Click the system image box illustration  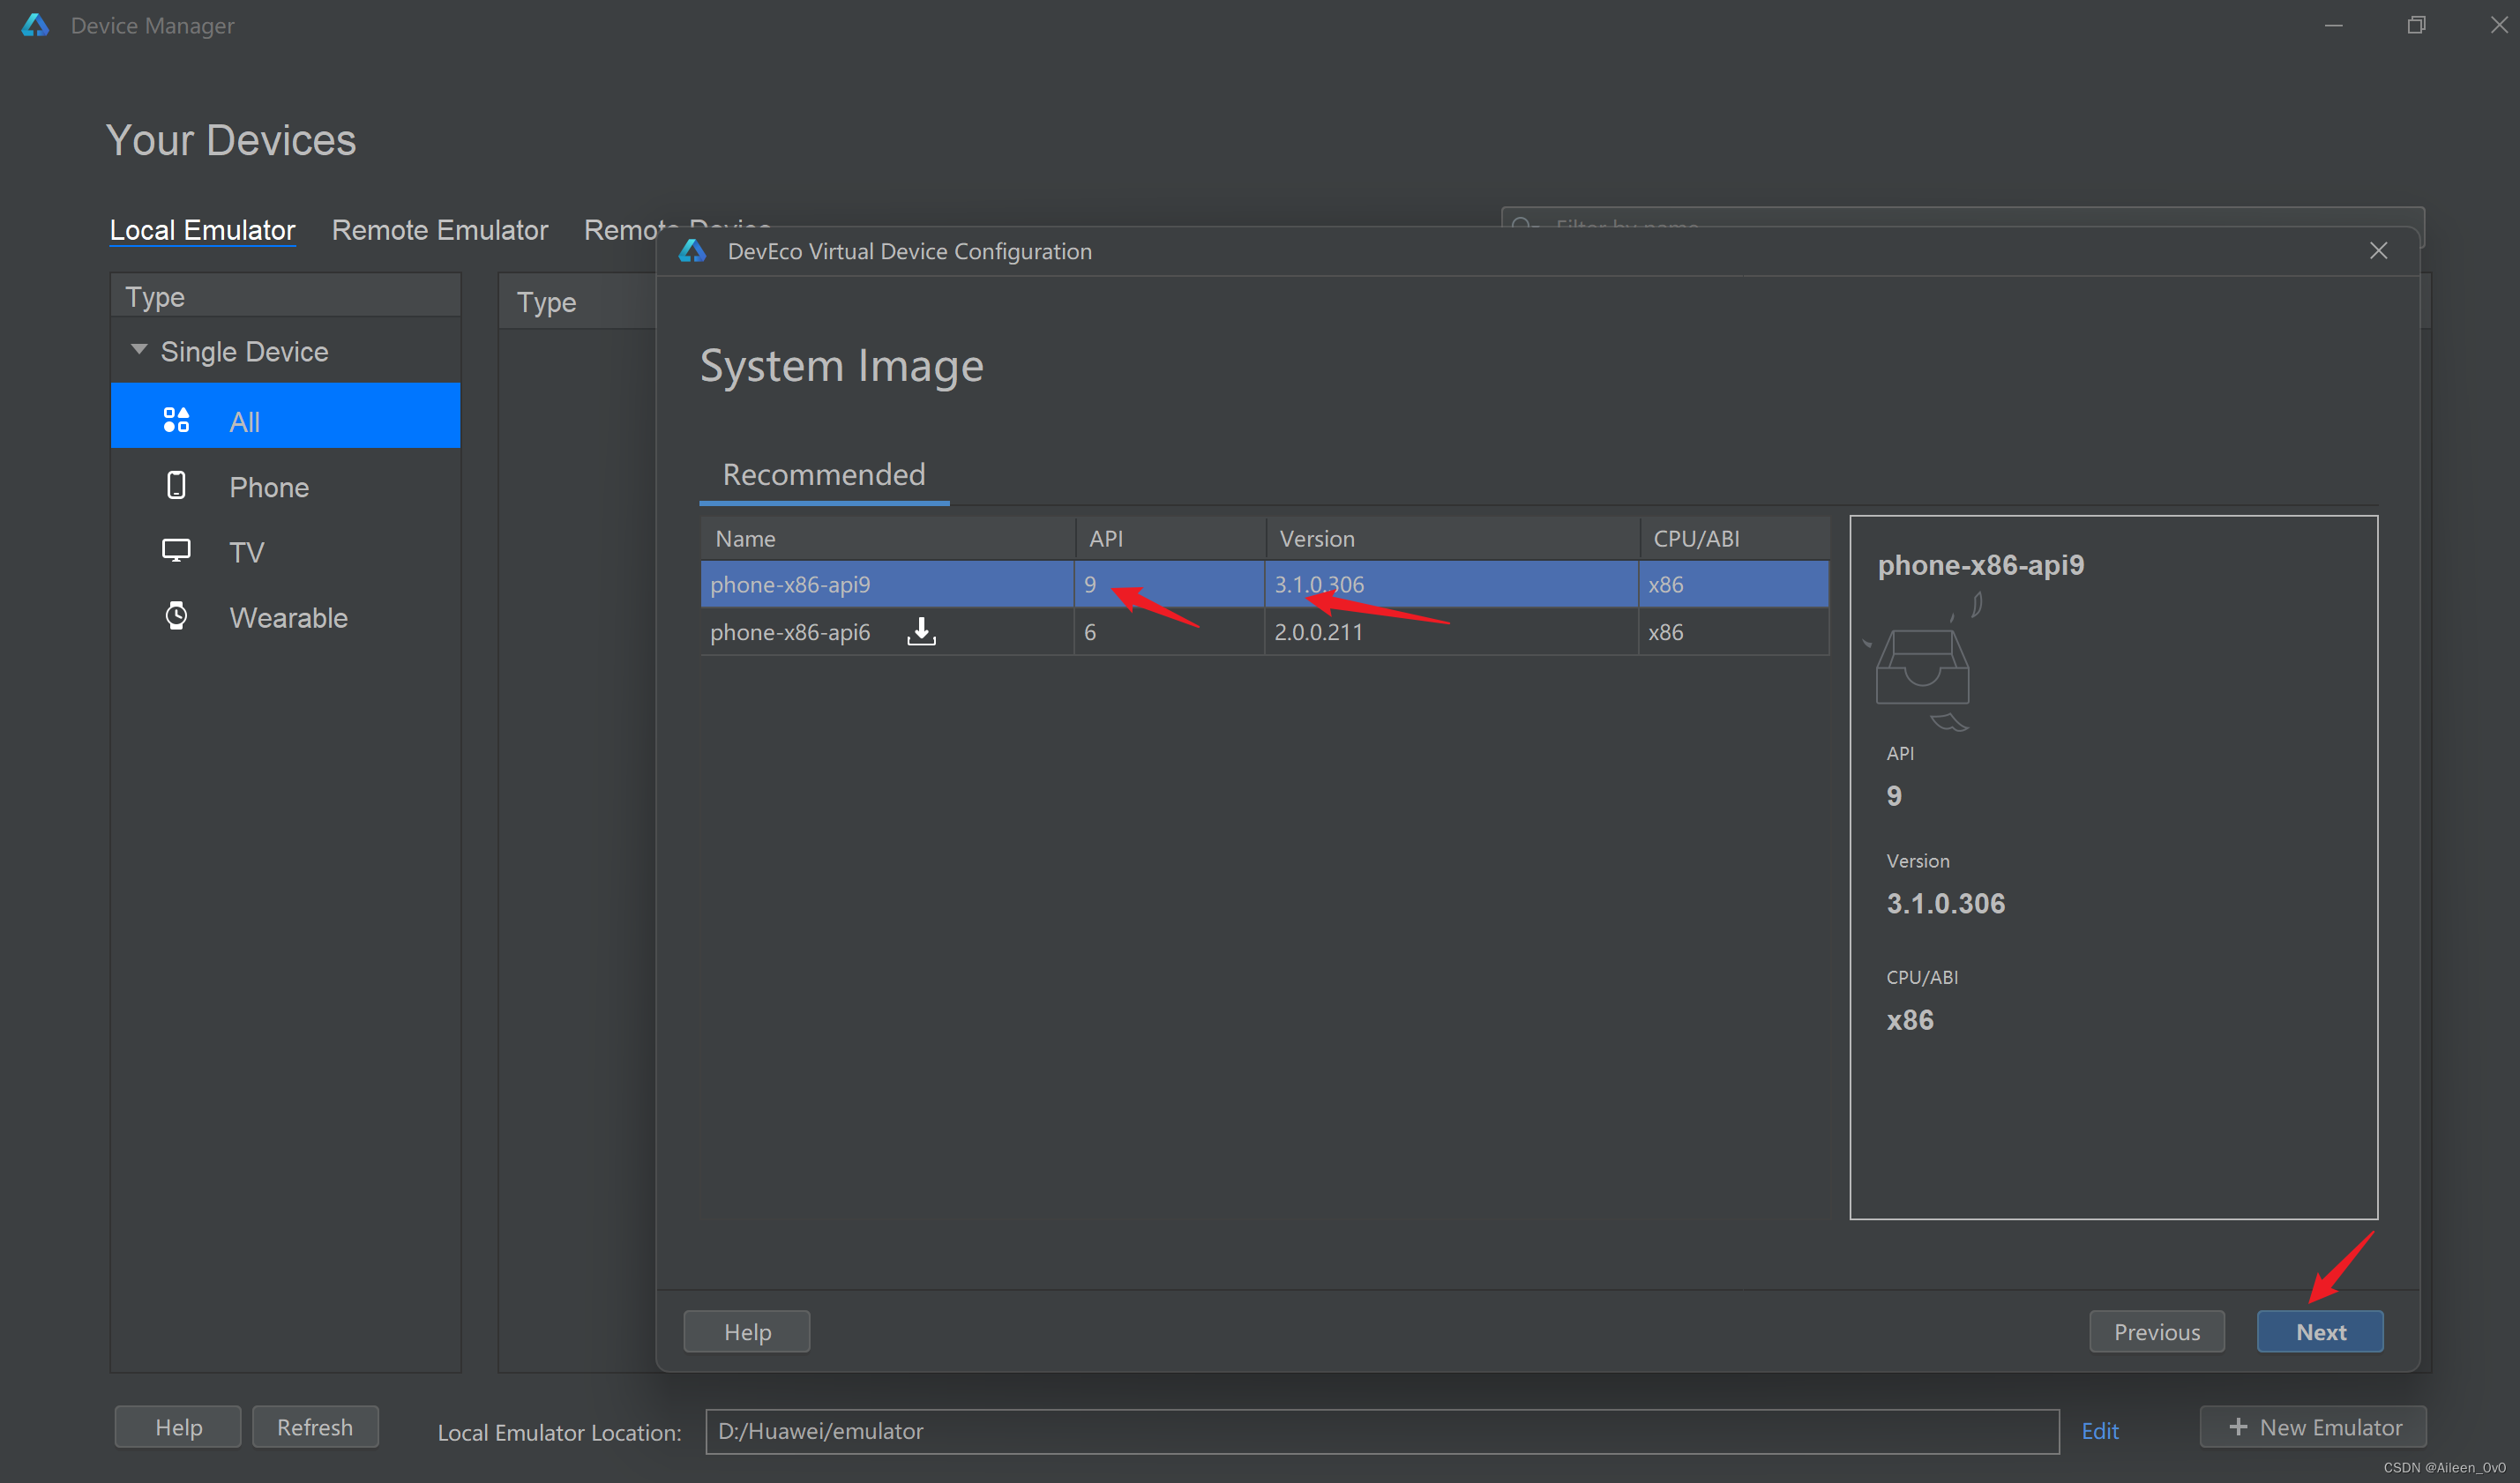(1922, 667)
